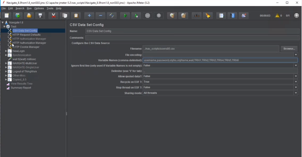Viewport: 302px width, 157px height.
Task: Open the Search binoculars icon
Action: tap(197, 16)
